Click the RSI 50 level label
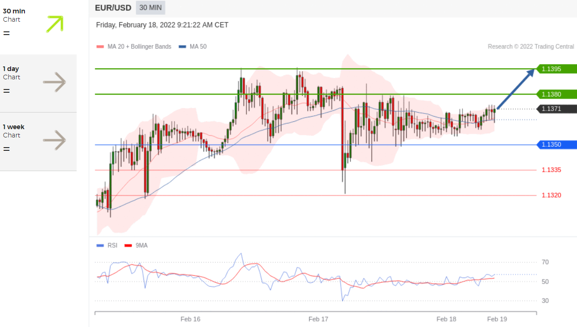 tap(545, 281)
